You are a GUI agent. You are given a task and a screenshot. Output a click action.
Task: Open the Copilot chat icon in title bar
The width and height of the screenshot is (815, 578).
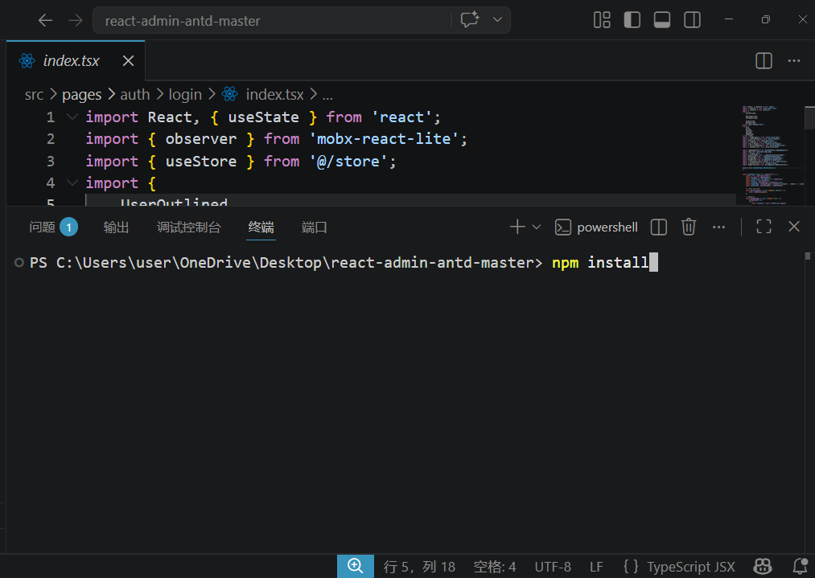[470, 20]
